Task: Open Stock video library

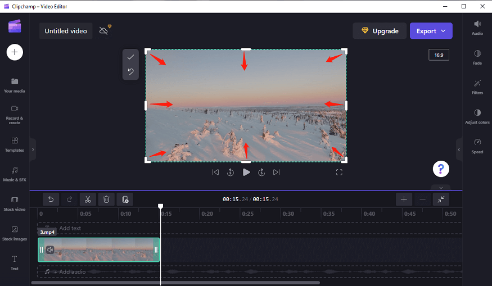Action: [x=15, y=204]
